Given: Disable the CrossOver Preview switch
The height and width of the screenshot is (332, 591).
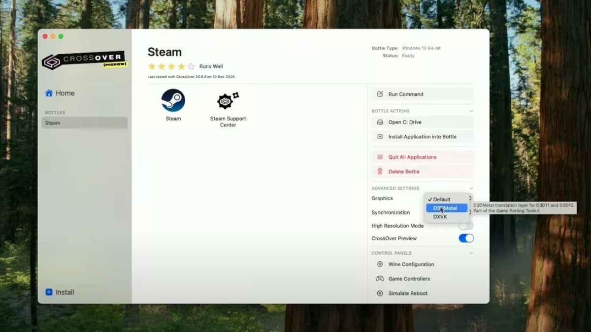Looking at the screenshot, I should coord(466,238).
